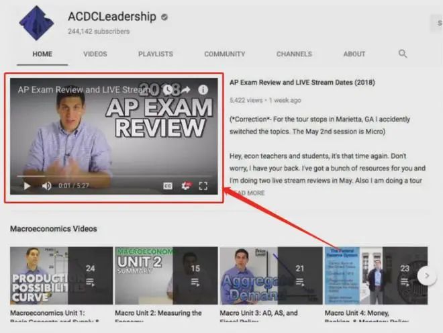Click the Macro Unit 4: Money title
This screenshot has width=443, height=333.
(366, 317)
